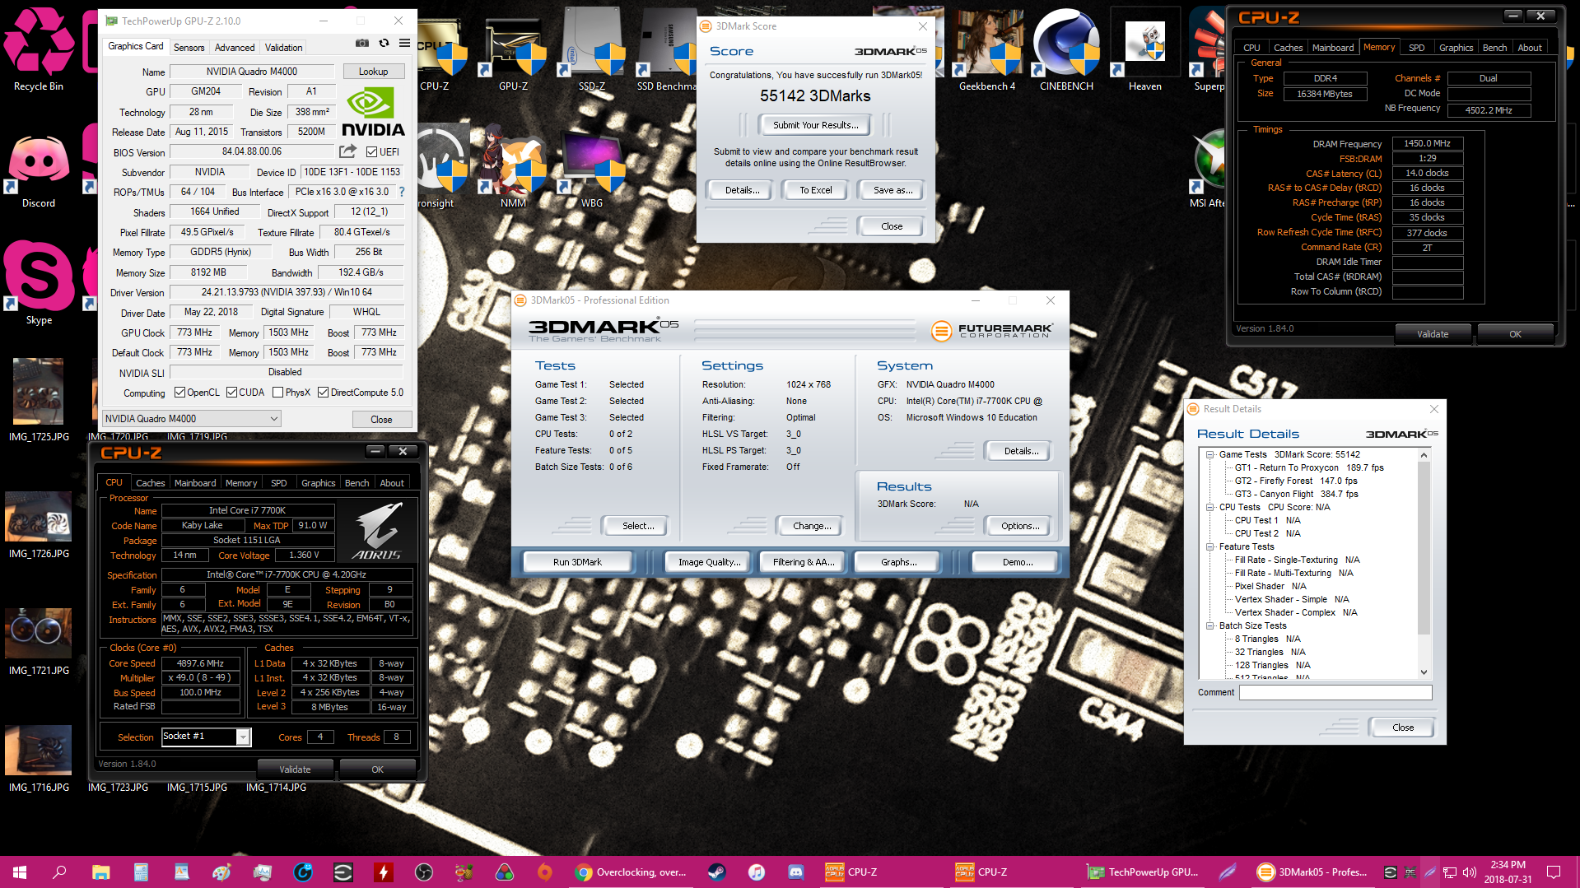1580x888 pixels.
Task: Switch to the Sensors tab in GPU-Z
Action: [x=189, y=48]
